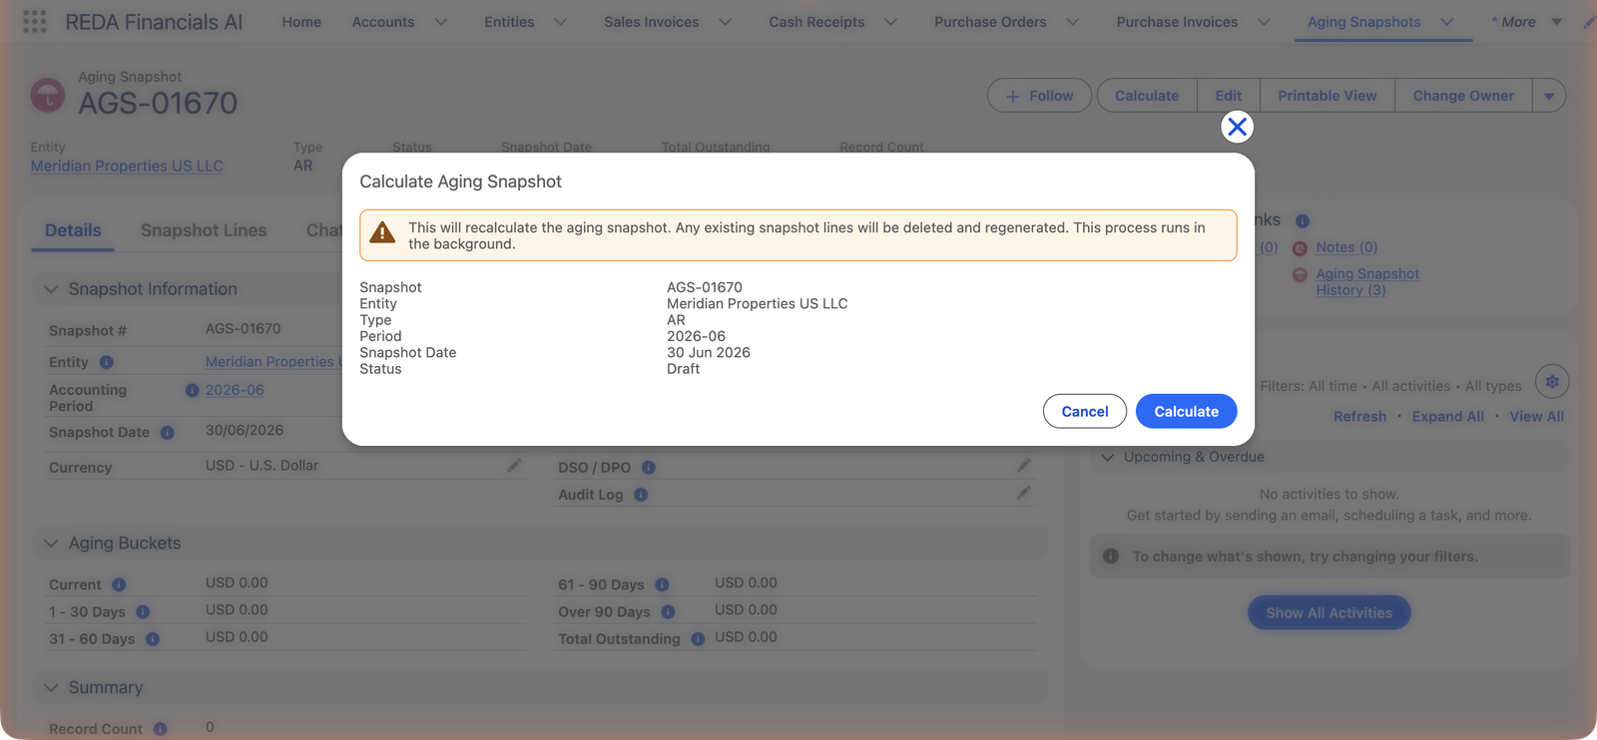Click info icon beside Accounting Period

coord(192,391)
